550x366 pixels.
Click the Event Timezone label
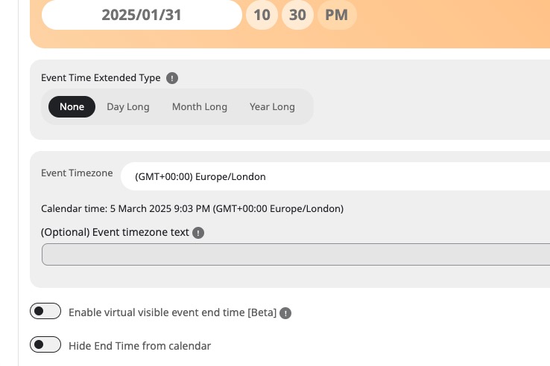[x=77, y=173]
